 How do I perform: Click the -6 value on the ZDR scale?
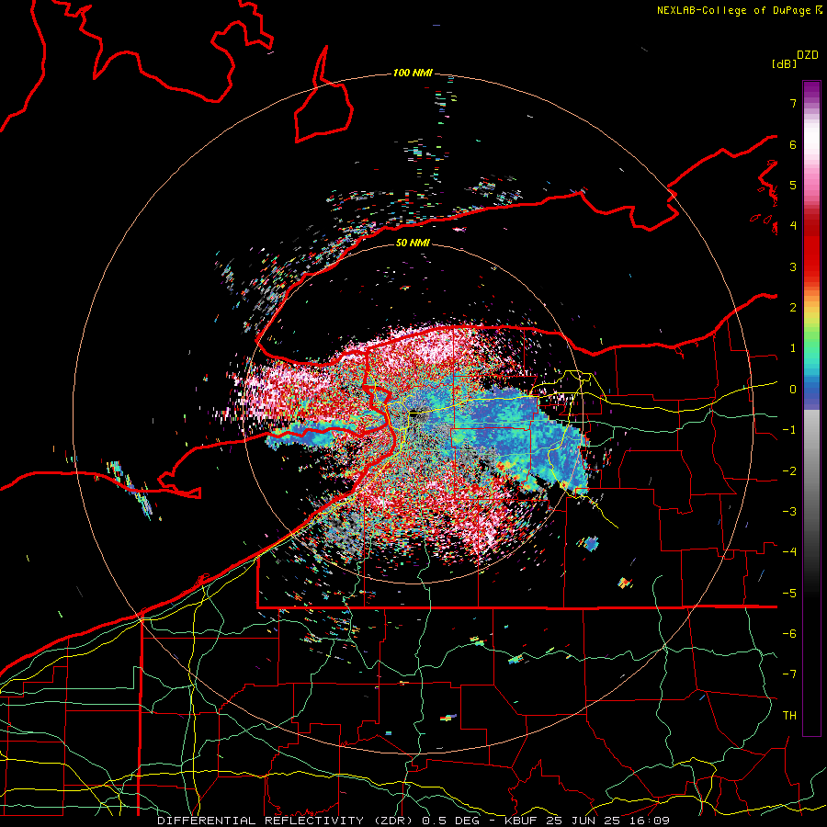pyautogui.click(x=789, y=634)
